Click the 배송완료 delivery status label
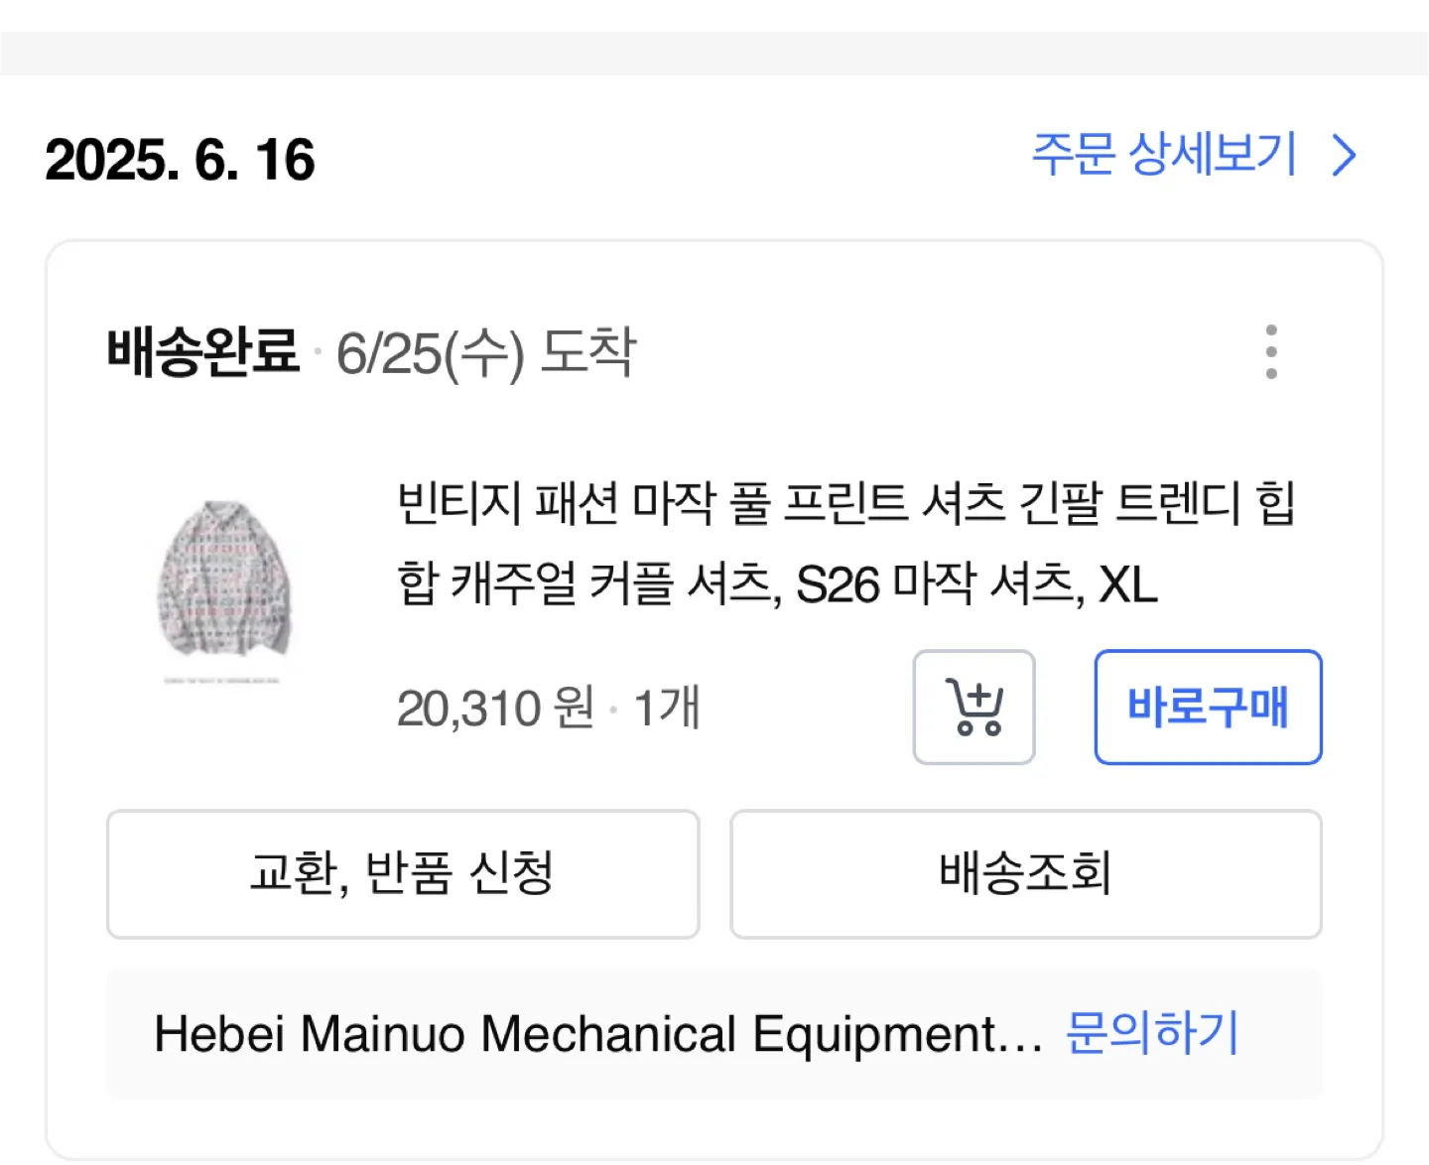The height and width of the screenshot is (1165, 1429). (x=202, y=351)
